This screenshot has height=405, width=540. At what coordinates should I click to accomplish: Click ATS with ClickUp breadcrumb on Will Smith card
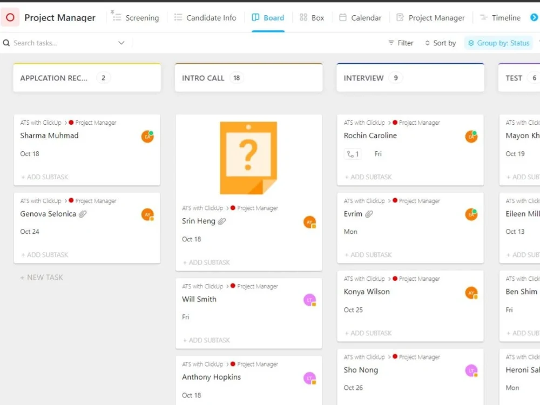(x=202, y=287)
